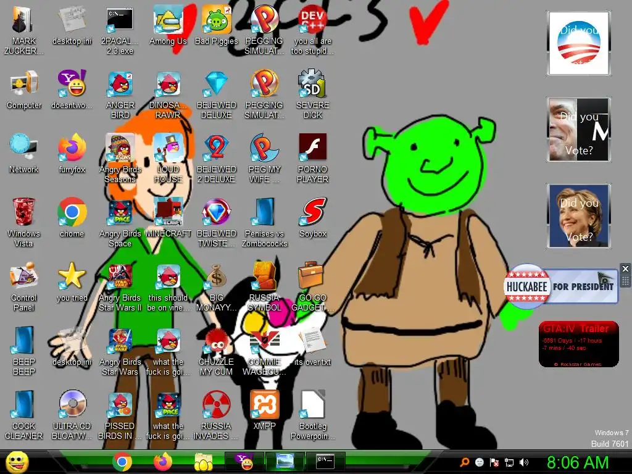Select the Soybox red S icon
Screen dimensions: 632x474
(313, 219)
